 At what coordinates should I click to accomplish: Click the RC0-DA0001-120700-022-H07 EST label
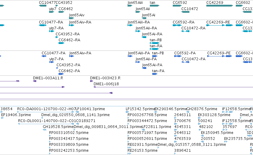(x=46, y=109)
